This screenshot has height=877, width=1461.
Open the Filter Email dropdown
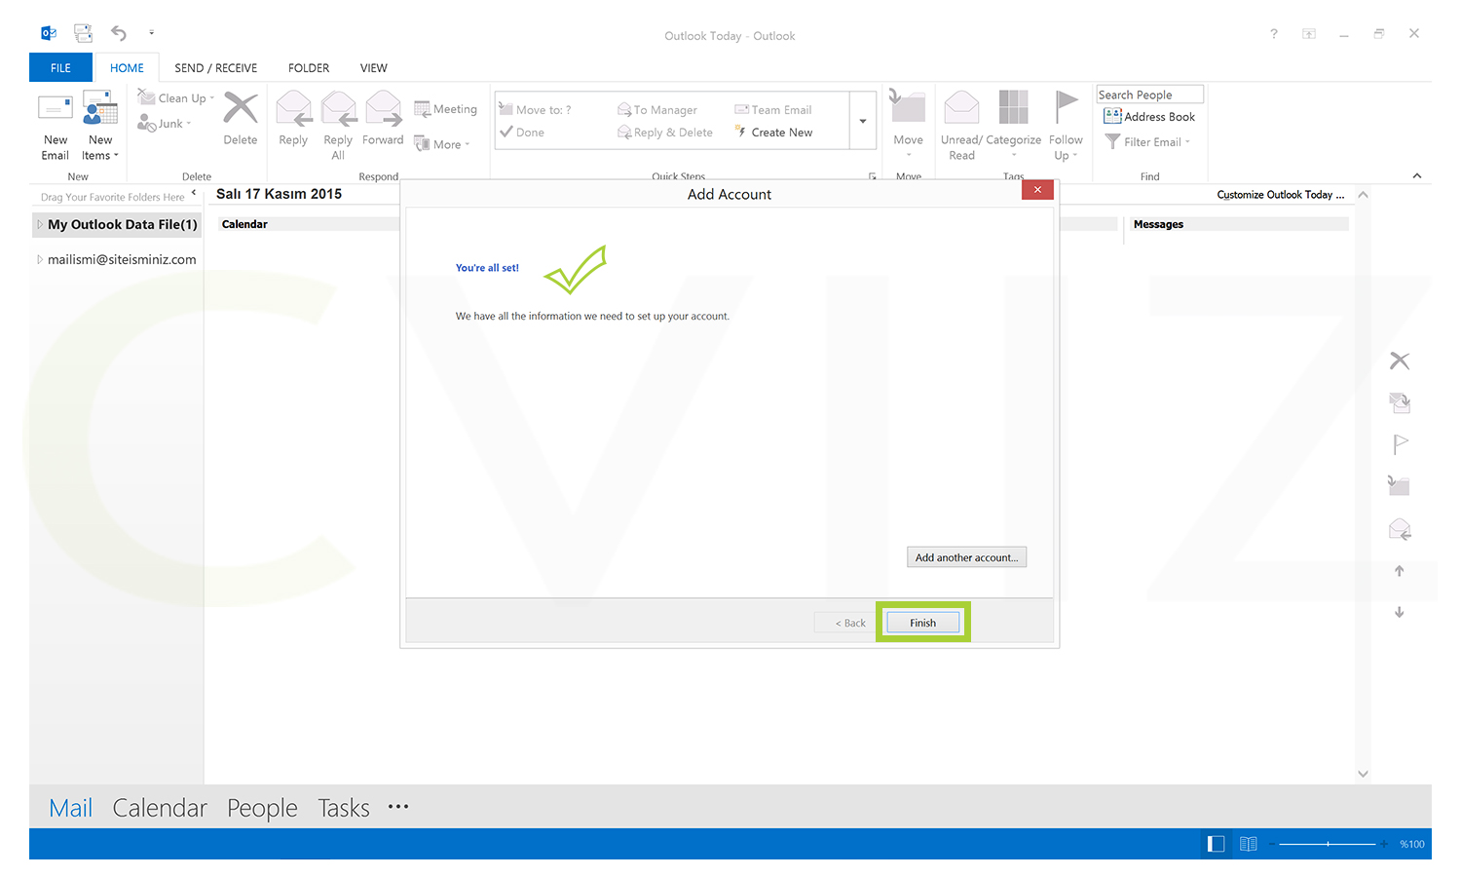[x=1147, y=141]
